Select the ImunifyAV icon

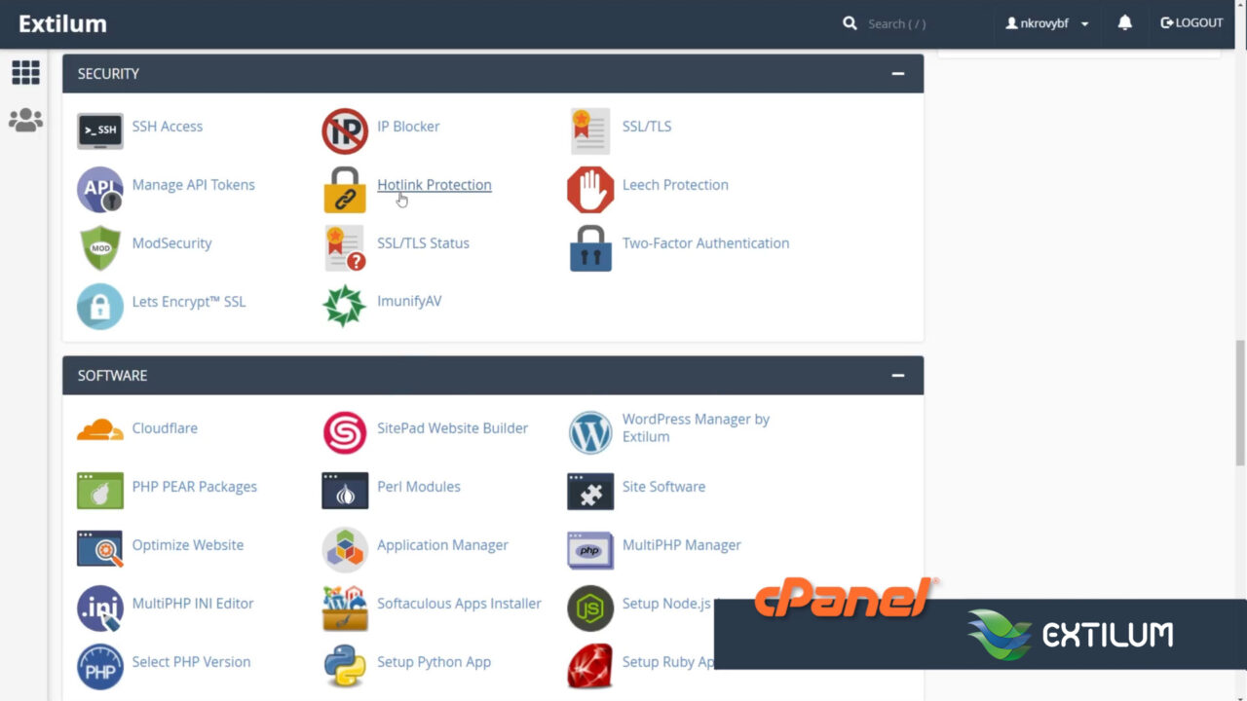tap(344, 306)
